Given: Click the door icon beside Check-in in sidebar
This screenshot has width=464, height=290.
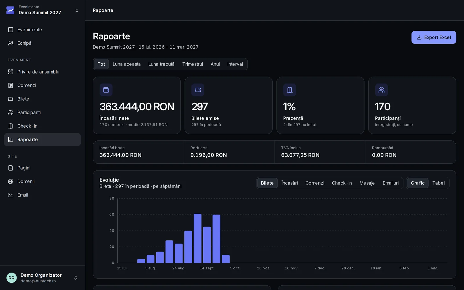Looking at the screenshot, I should click(11, 126).
